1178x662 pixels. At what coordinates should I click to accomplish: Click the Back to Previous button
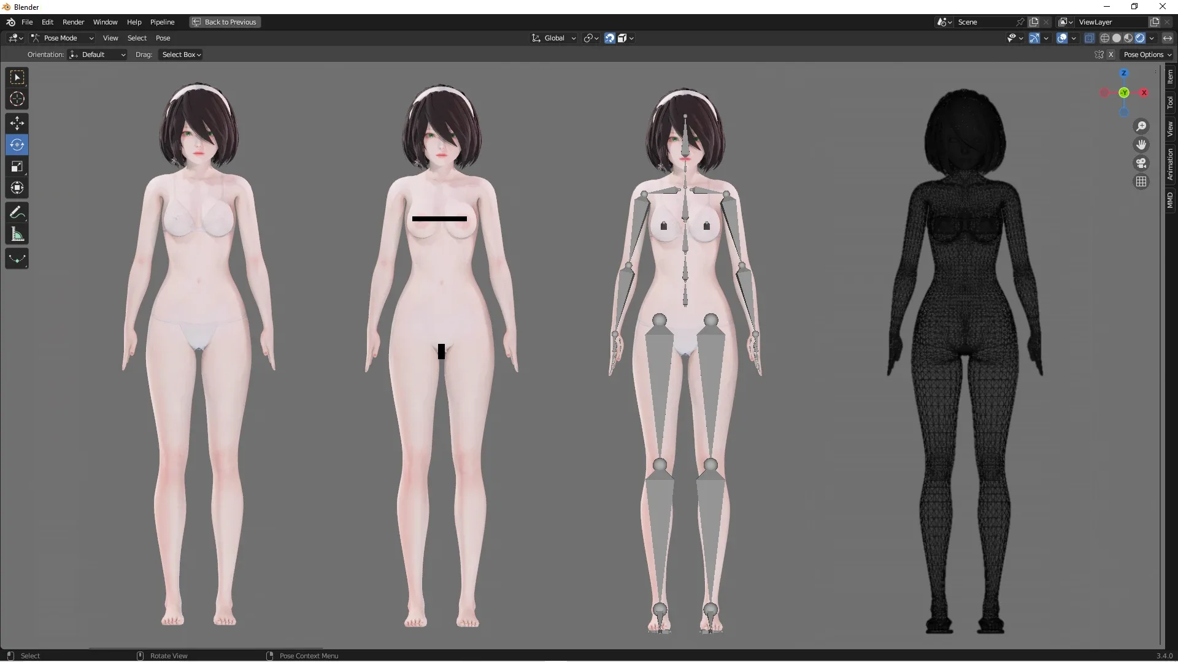(x=225, y=22)
